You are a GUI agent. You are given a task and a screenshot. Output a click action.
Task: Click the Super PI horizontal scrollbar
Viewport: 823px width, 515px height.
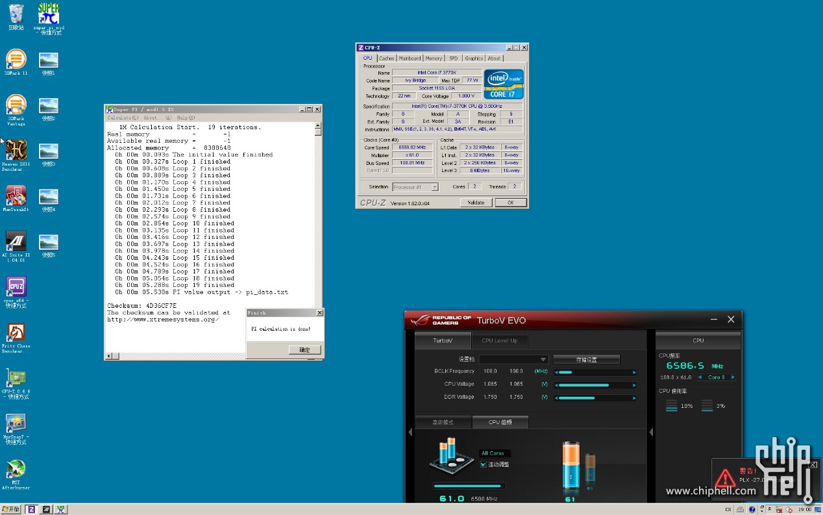(175, 356)
